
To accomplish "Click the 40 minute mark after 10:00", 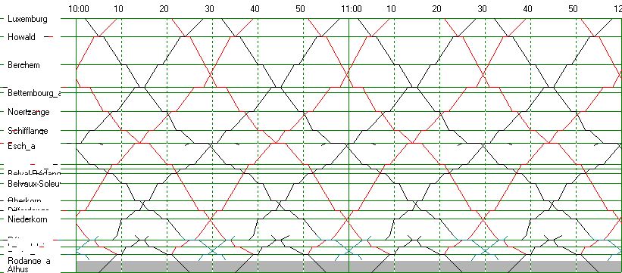I will [x=255, y=9].
